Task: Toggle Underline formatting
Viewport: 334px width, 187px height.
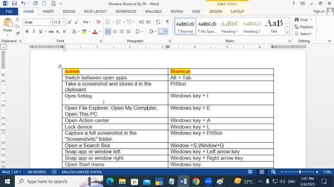Action: click(x=41, y=32)
